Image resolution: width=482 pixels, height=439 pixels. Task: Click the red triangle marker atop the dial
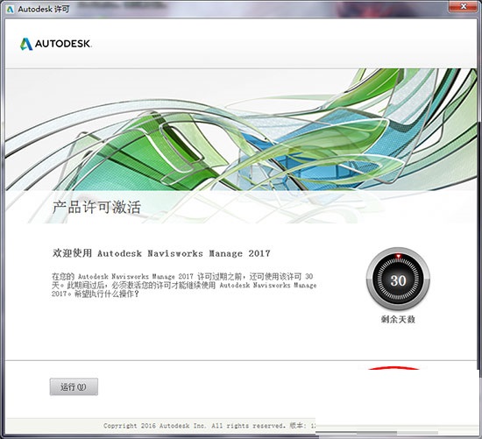398,256
